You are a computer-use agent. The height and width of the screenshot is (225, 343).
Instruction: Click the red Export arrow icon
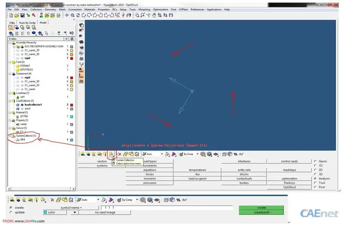(x=34, y=15)
